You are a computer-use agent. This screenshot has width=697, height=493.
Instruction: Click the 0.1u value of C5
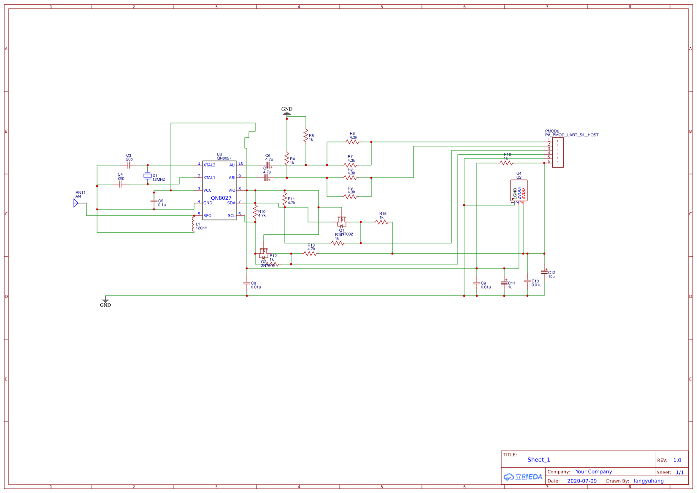coord(162,205)
